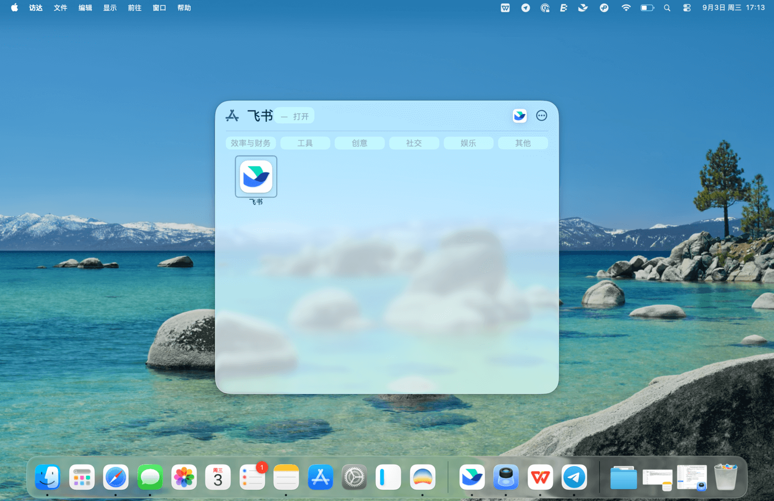Image resolution: width=774 pixels, height=501 pixels.
Task: Open the 飞书 app in the results grid
Action: (x=256, y=177)
